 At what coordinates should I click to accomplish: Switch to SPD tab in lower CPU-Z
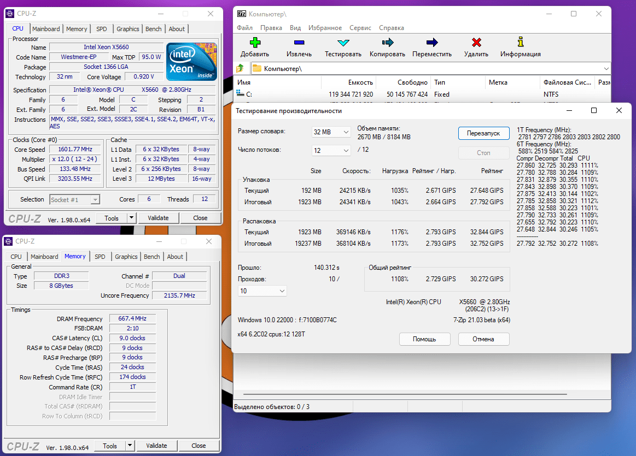coord(100,257)
